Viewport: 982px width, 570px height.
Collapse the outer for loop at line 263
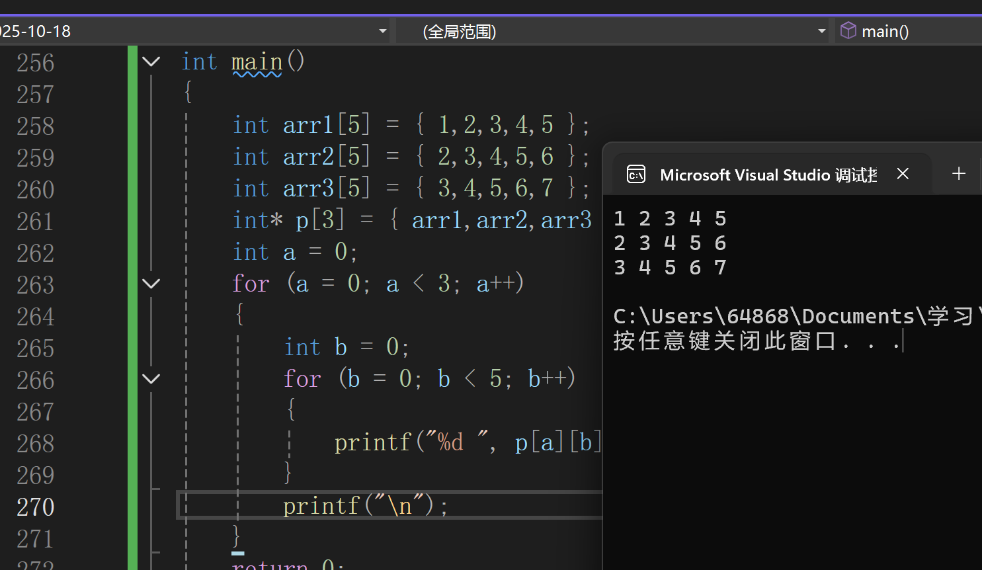pyautogui.click(x=151, y=284)
